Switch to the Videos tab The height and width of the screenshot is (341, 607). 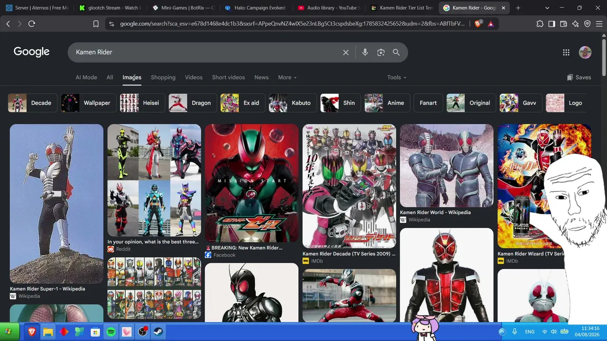(193, 78)
